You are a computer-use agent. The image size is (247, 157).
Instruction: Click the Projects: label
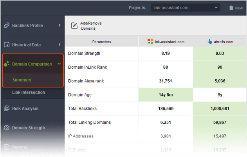click(x=137, y=8)
